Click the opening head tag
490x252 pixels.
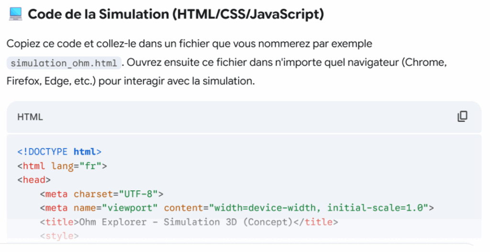click(x=33, y=180)
